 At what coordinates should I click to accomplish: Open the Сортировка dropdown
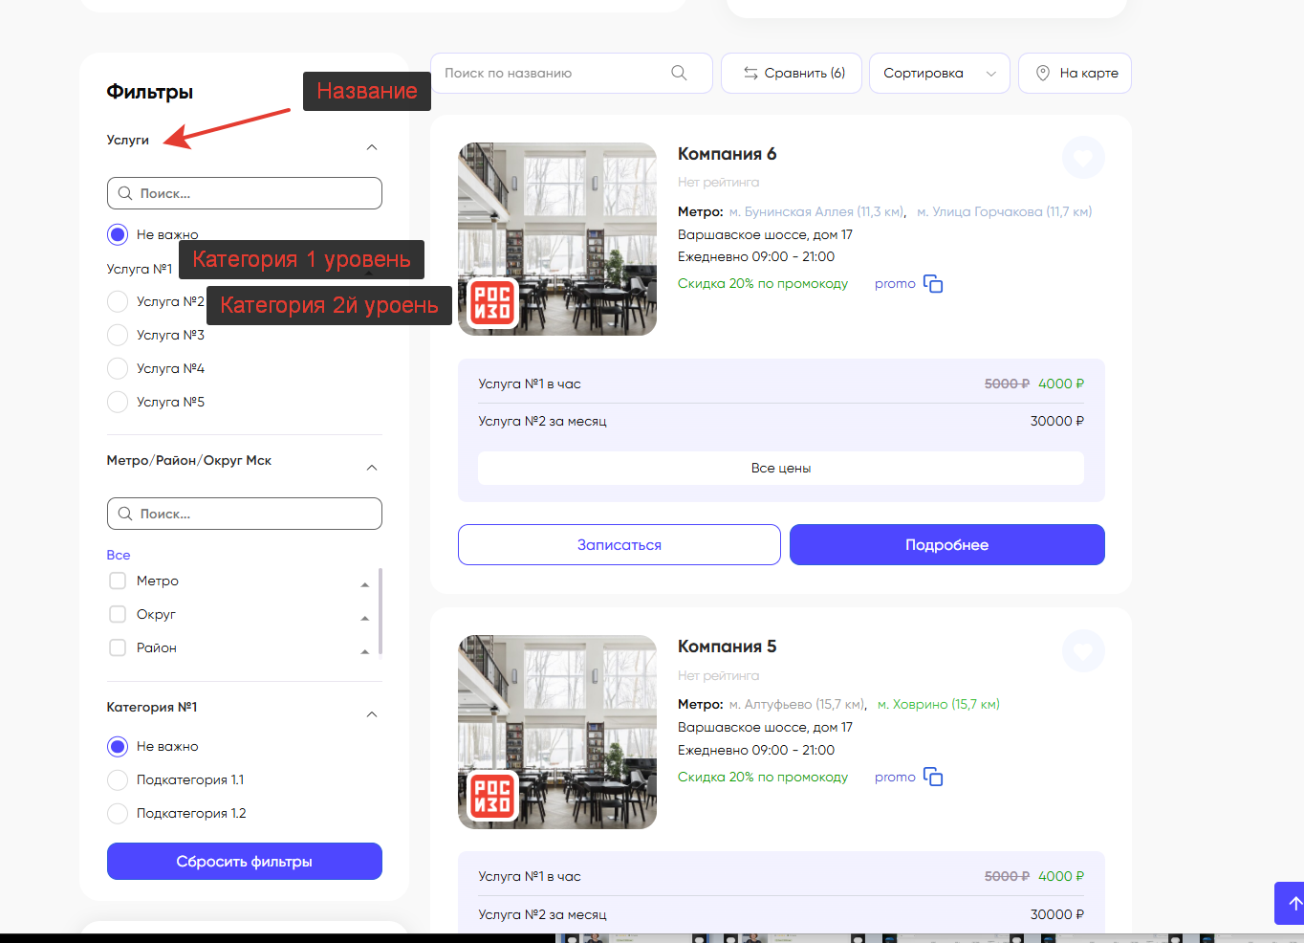click(939, 73)
